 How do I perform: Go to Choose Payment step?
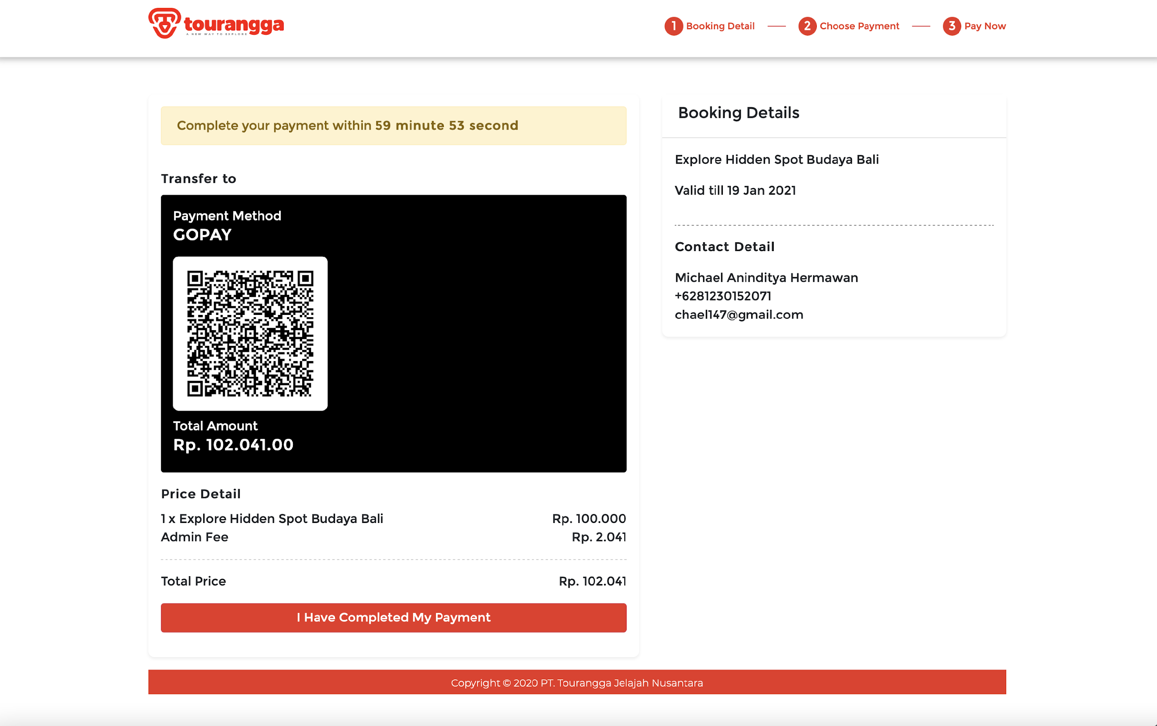click(x=858, y=26)
